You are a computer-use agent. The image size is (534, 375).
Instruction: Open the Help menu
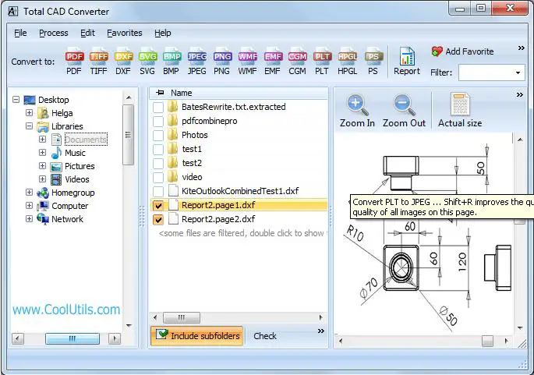[162, 33]
